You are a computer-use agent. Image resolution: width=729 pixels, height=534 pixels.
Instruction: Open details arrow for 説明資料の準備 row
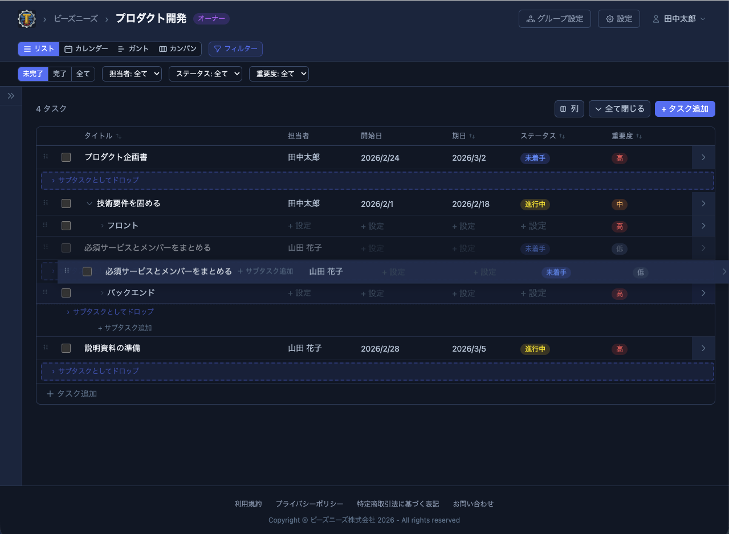click(x=703, y=348)
